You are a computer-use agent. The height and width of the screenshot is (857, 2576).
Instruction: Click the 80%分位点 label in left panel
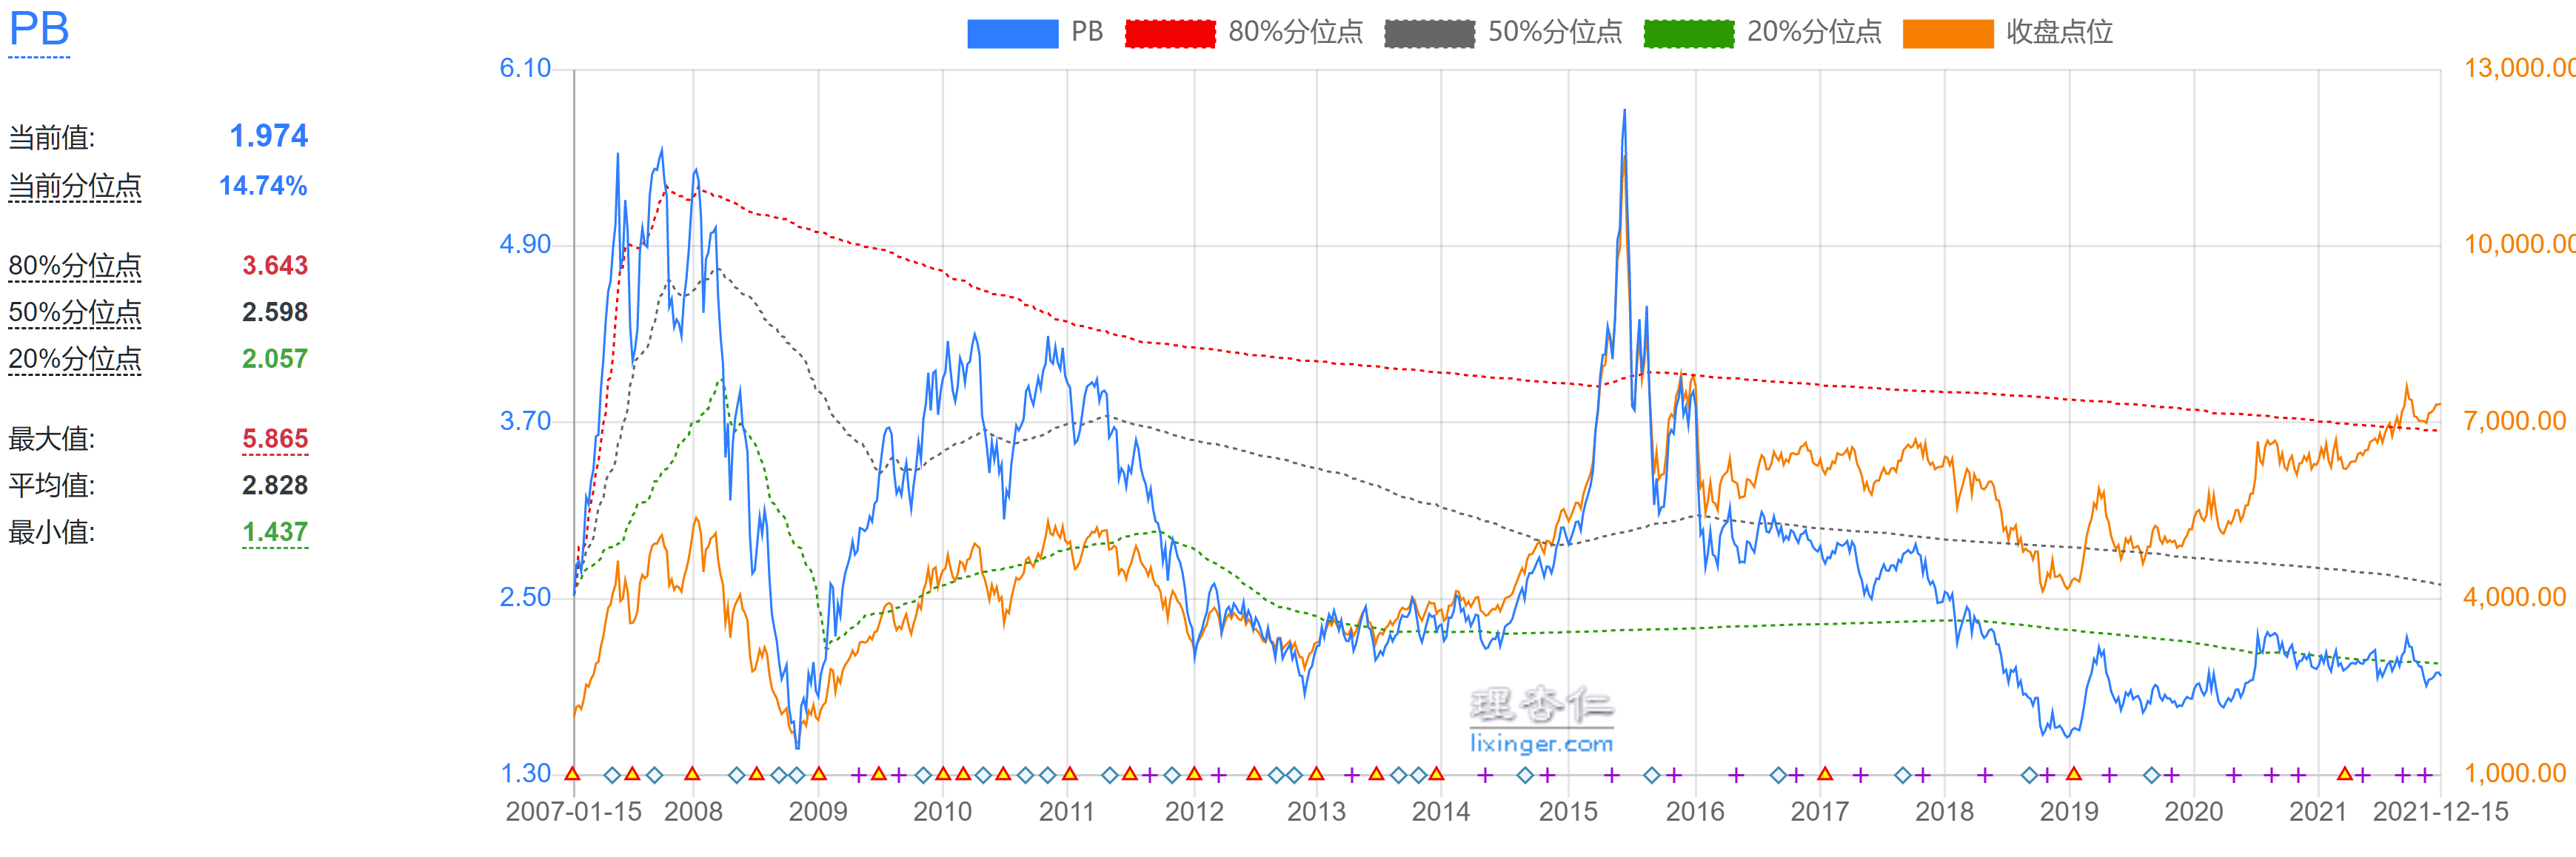point(75,266)
